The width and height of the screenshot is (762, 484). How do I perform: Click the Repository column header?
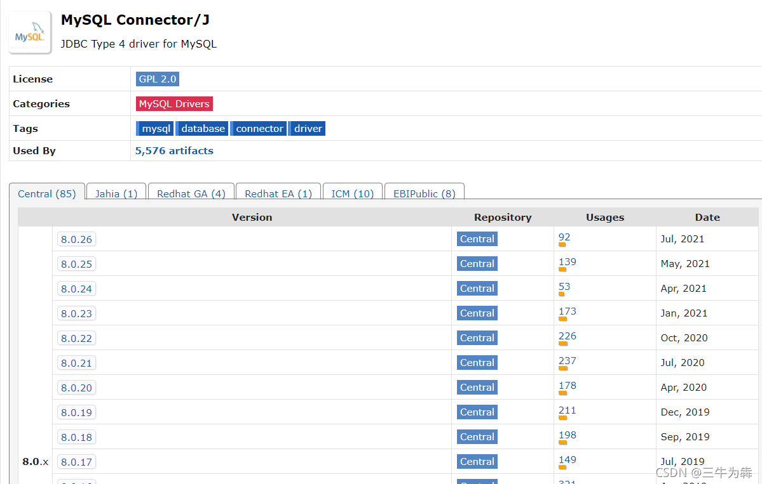click(503, 218)
